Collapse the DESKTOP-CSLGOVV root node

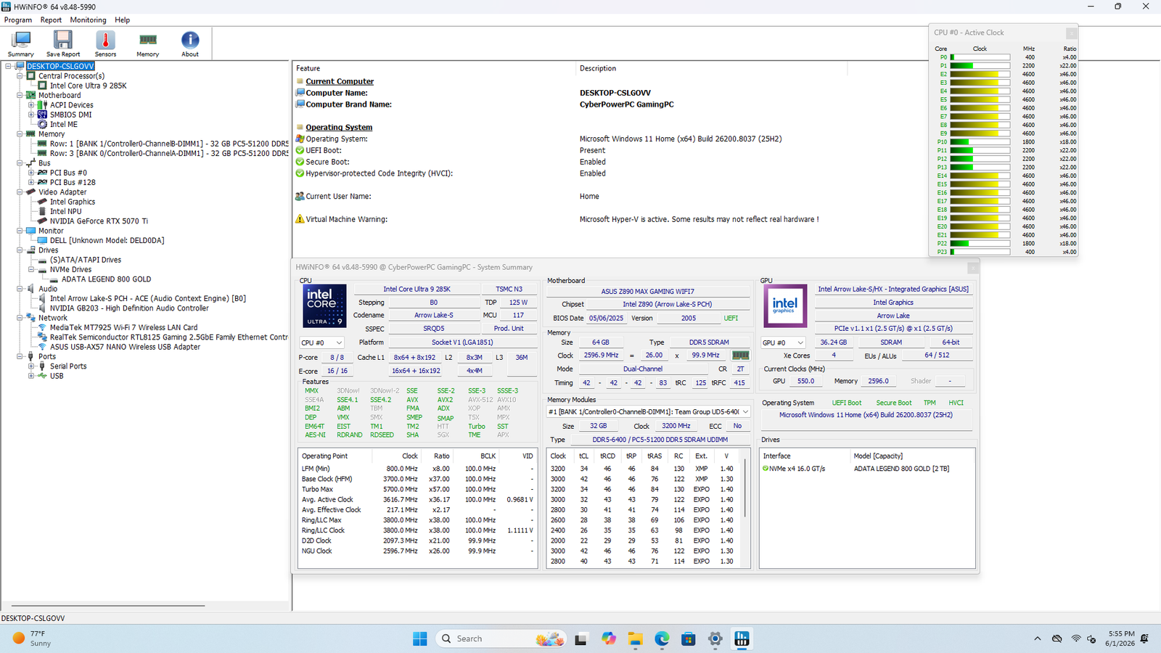pos(8,66)
